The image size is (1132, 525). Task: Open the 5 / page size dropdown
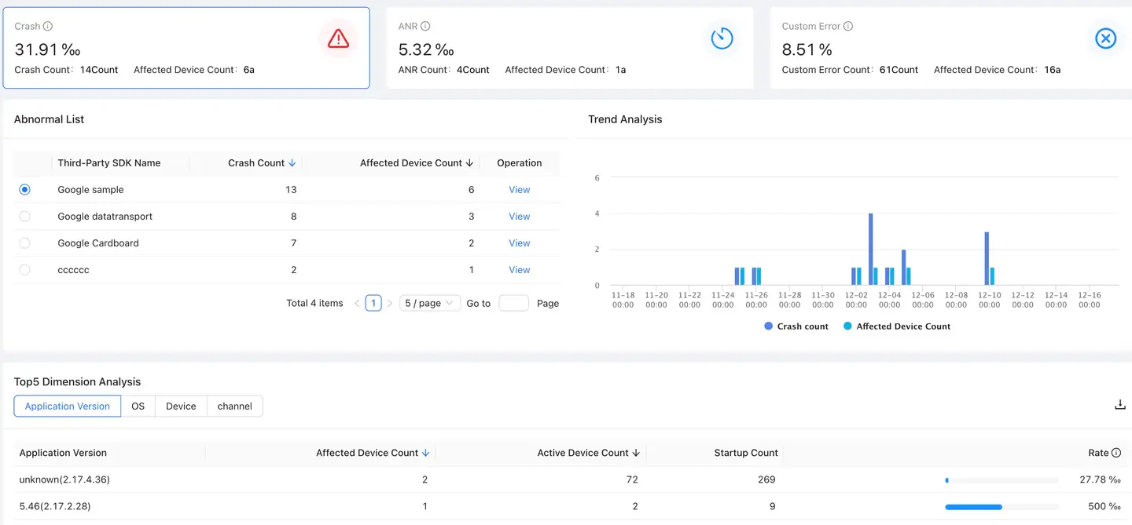pyautogui.click(x=429, y=303)
